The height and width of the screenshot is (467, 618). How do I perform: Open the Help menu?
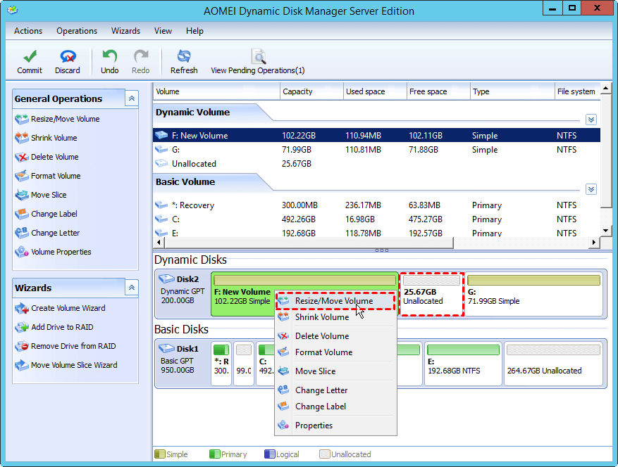pos(194,31)
